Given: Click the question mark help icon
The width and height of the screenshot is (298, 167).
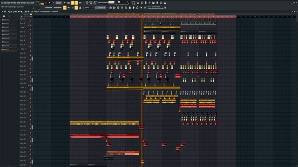Looking at the screenshot, I should [x=149, y=3].
